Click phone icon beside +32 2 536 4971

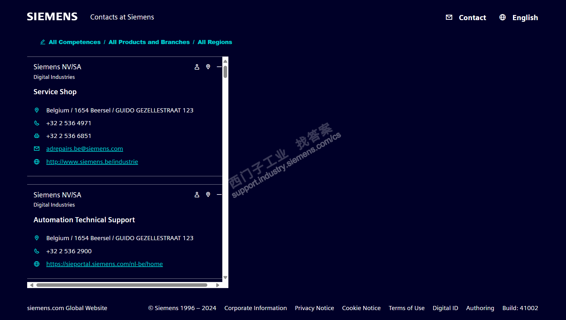point(37,123)
